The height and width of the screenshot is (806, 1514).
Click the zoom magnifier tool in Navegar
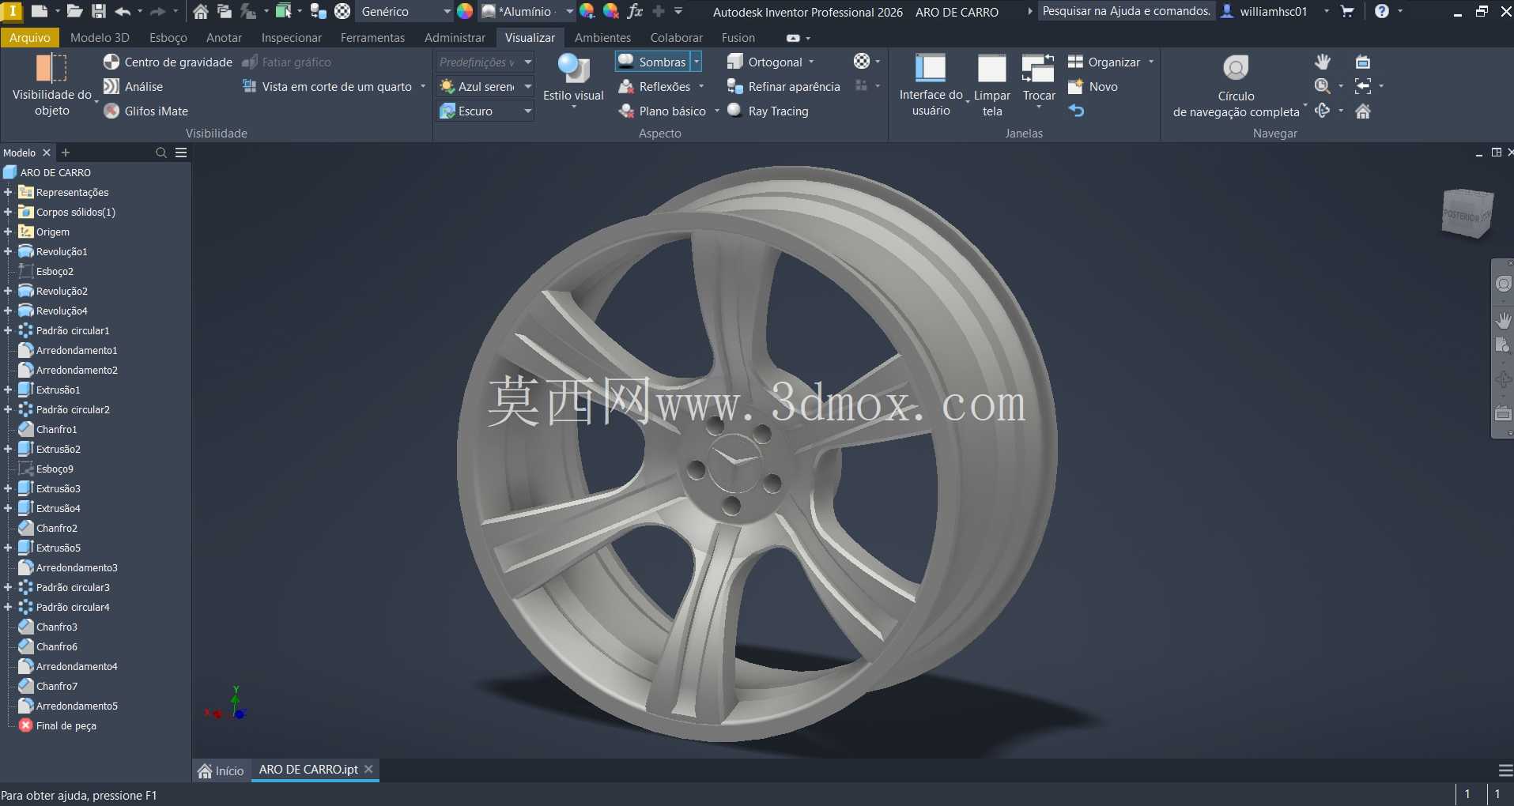(1322, 86)
